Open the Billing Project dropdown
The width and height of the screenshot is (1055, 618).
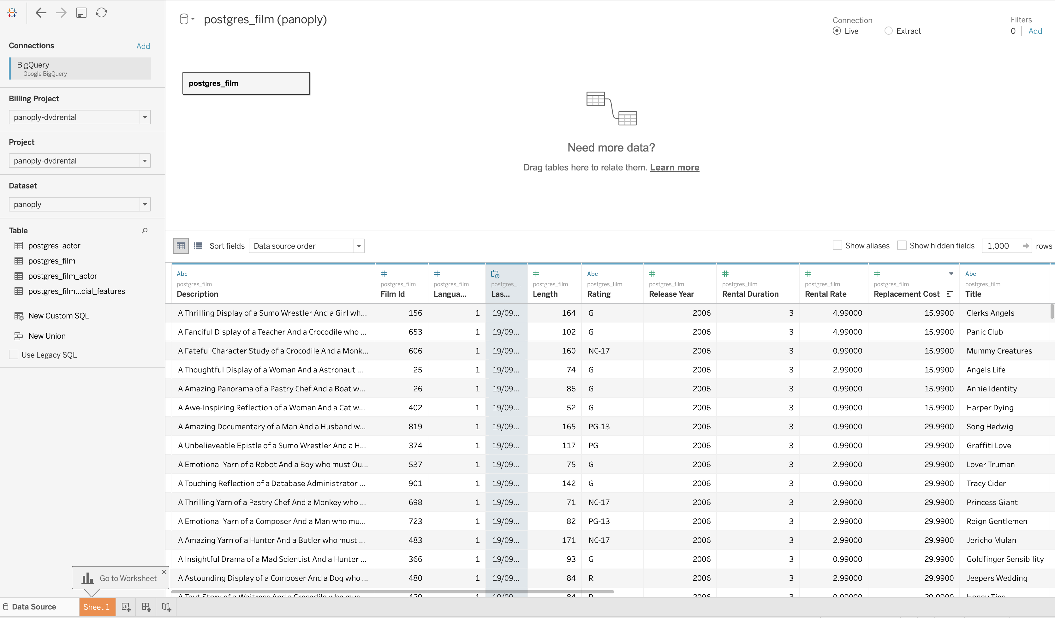[145, 117]
